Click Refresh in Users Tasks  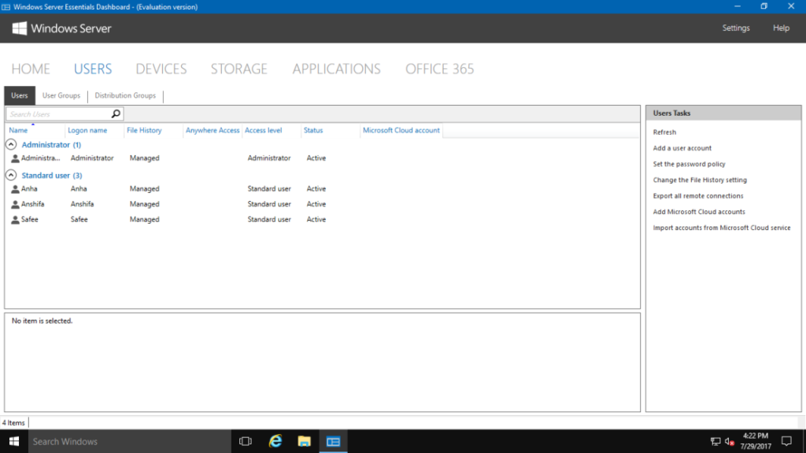(664, 132)
